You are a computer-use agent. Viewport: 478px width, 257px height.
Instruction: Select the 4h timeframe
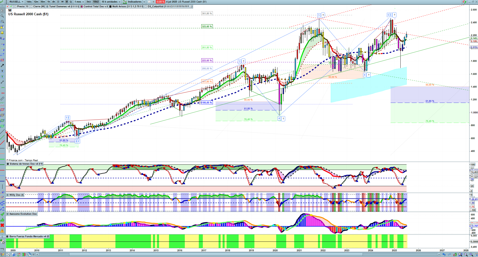[x=54, y=2]
